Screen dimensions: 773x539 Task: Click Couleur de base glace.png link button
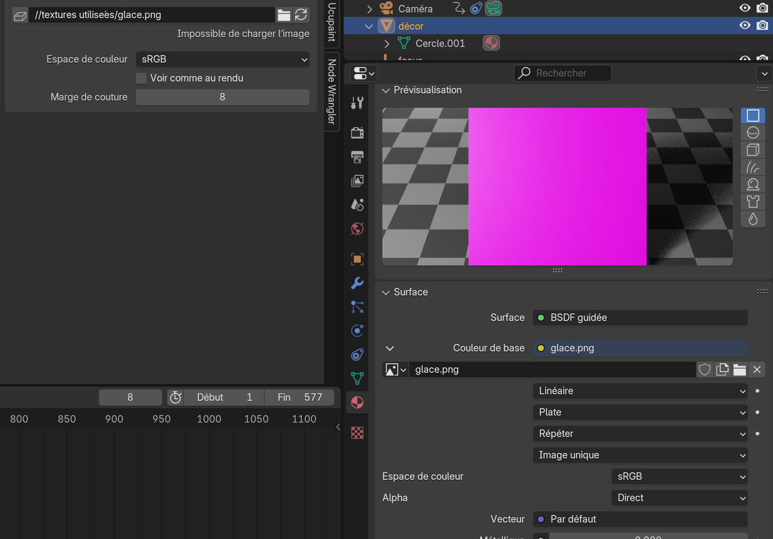click(x=641, y=348)
